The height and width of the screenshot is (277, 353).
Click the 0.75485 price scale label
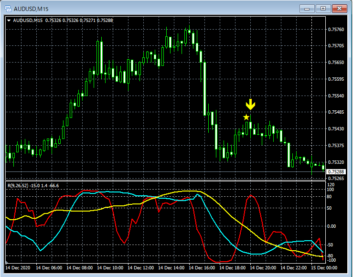336,112
